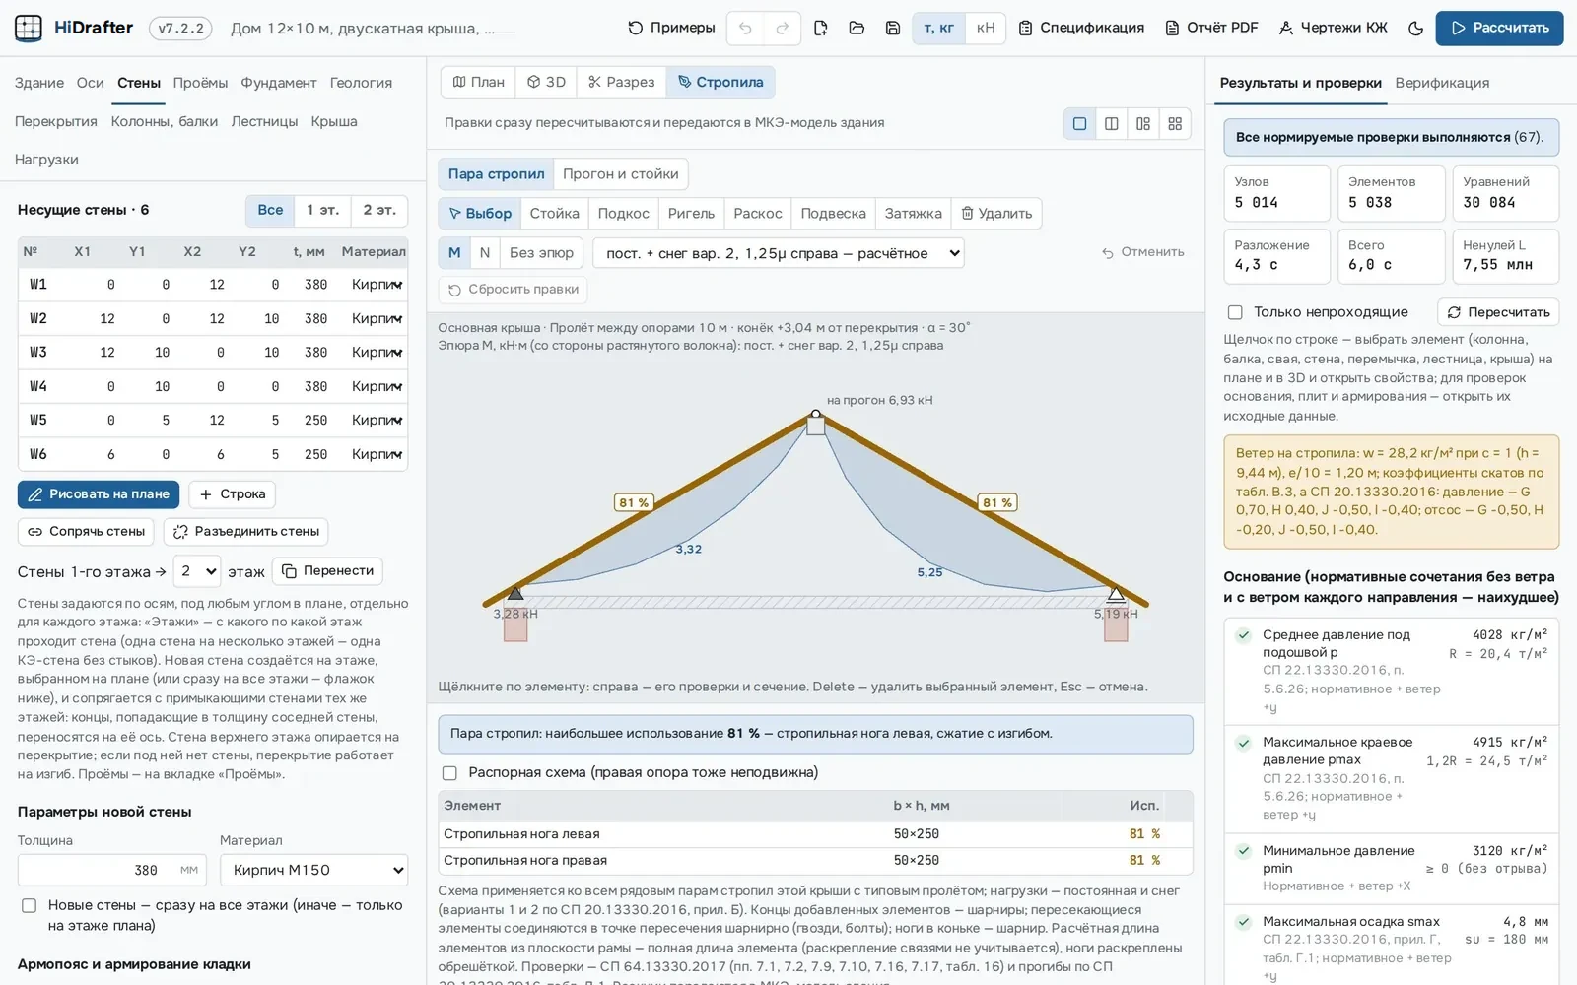Open project via folder icon

857,28
